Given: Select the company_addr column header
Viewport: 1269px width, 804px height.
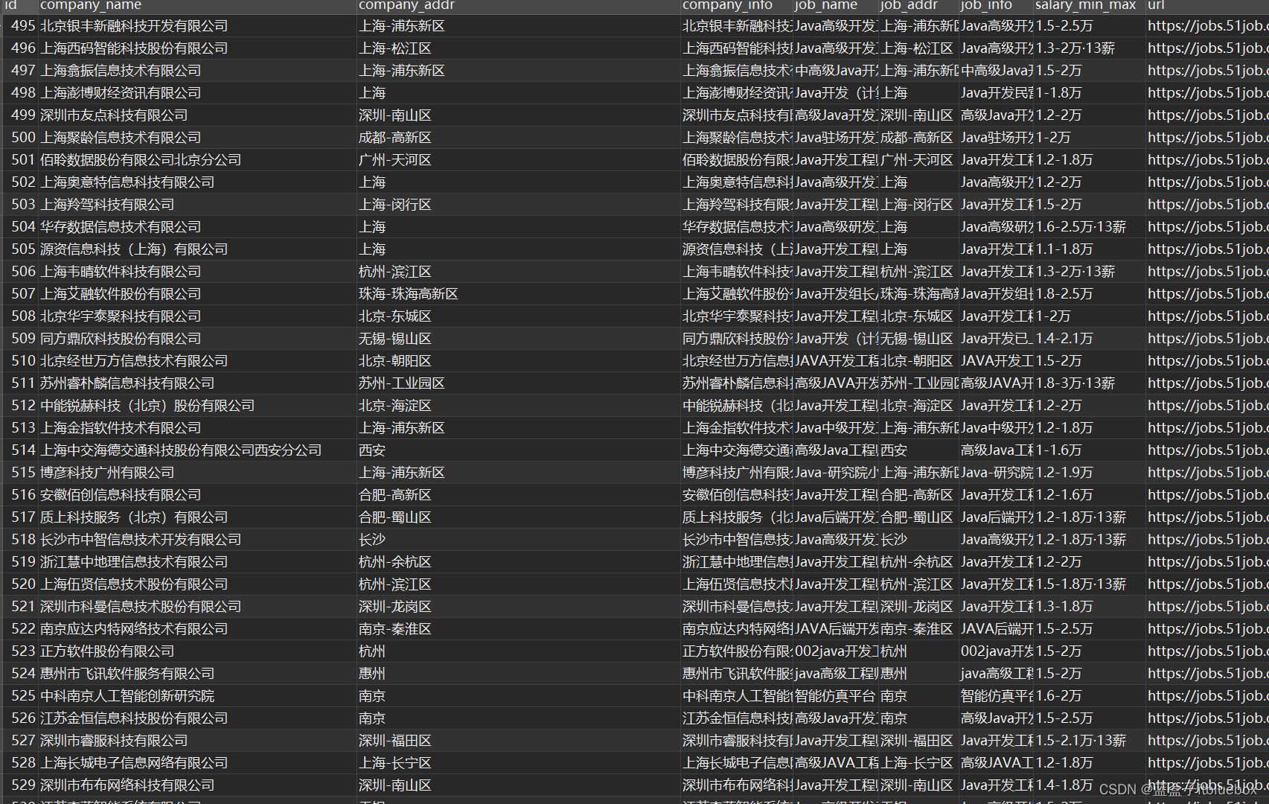Looking at the screenshot, I should [x=406, y=5].
